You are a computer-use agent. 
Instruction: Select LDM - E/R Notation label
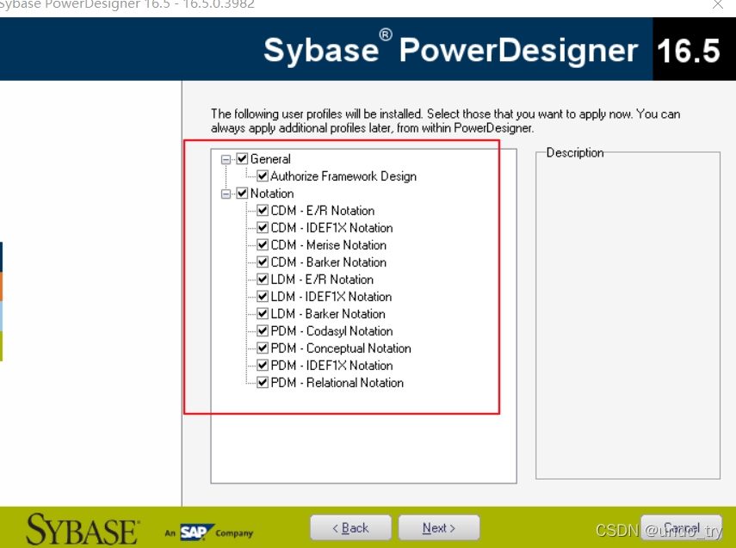pos(322,280)
